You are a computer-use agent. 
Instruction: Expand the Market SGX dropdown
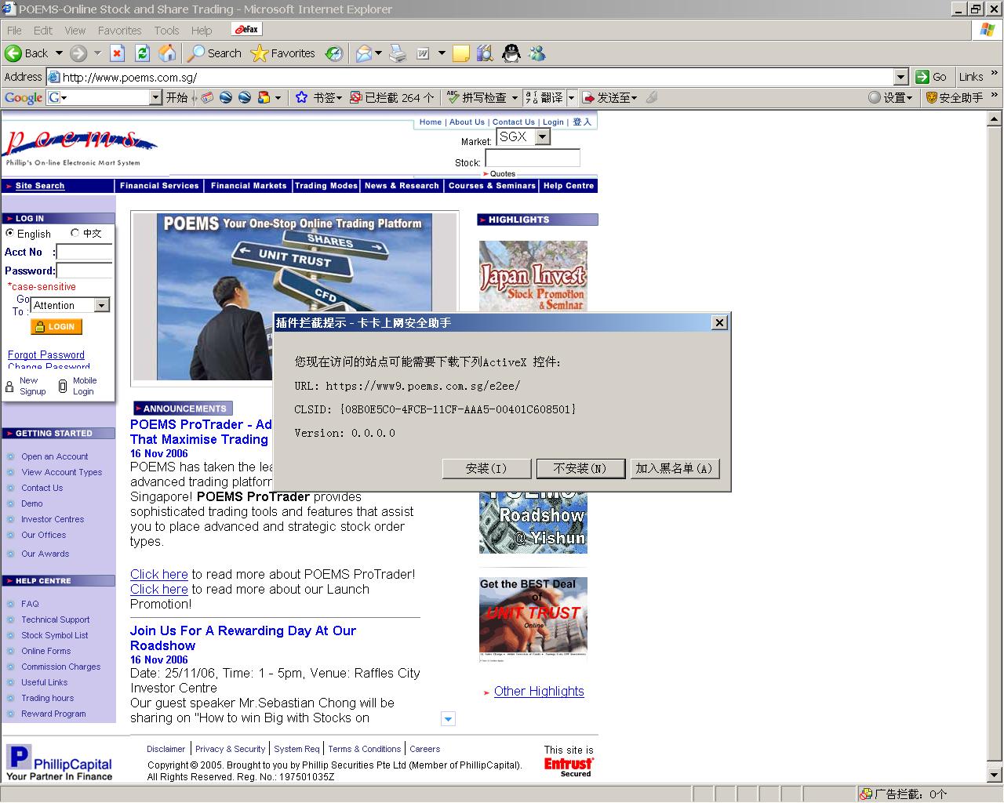click(x=543, y=136)
